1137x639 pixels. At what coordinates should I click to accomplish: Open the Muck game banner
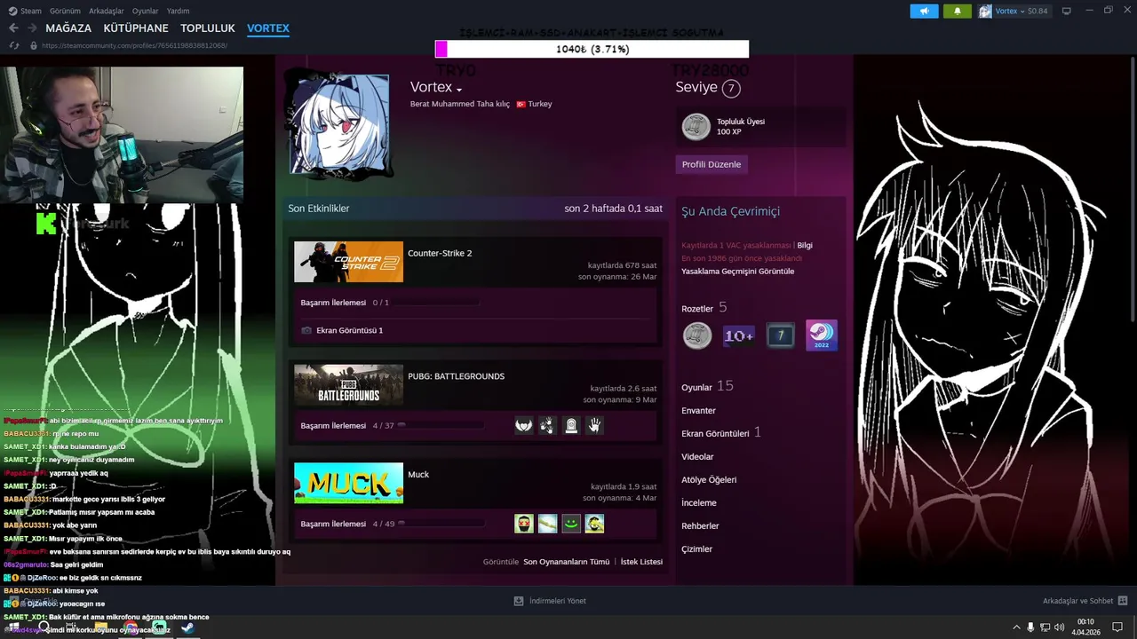tap(348, 483)
